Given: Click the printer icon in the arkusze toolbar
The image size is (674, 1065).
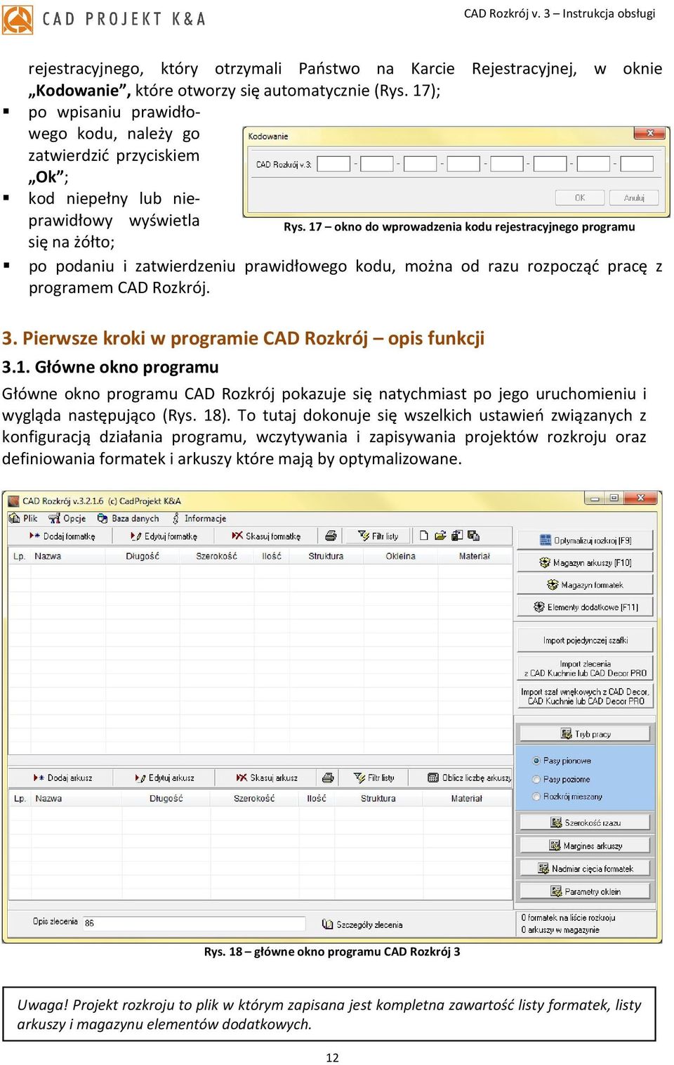Looking at the screenshot, I should point(328,777).
